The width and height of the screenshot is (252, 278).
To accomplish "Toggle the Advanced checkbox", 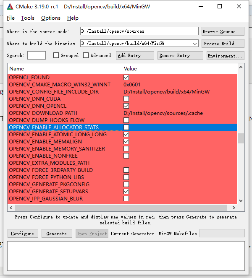I will (86, 55).
